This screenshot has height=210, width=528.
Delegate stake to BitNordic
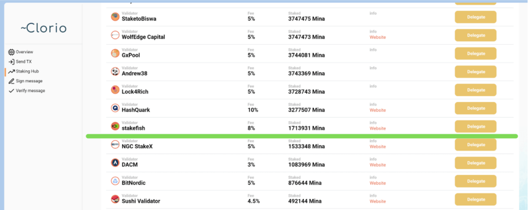tap(475, 181)
